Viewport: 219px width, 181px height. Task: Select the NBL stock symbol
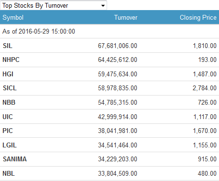[9, 173]
